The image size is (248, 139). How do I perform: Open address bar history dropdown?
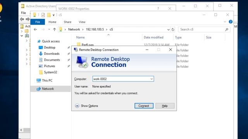[168, 29]
